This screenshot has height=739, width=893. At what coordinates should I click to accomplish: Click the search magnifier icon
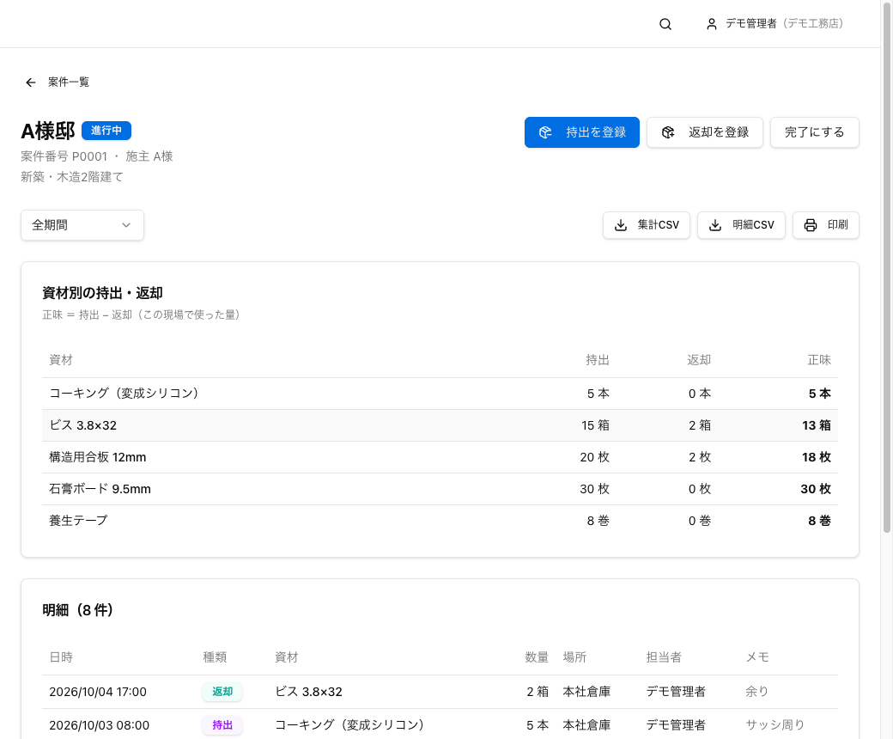(x=665, y=24)
